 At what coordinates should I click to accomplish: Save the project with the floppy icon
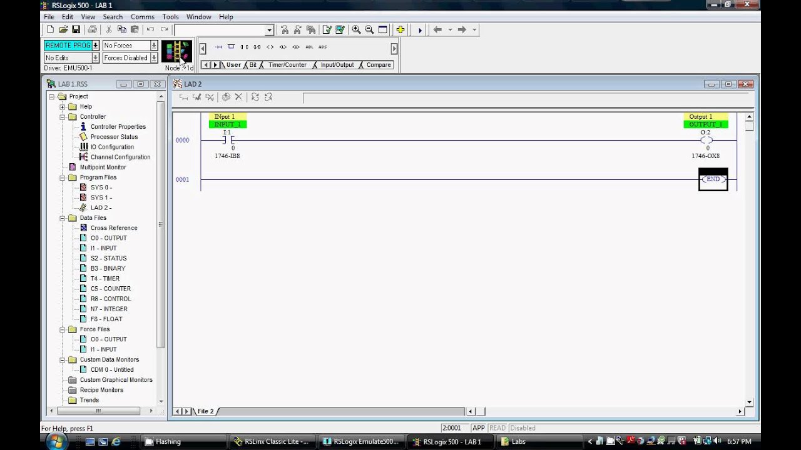click(x=76, y=29)
